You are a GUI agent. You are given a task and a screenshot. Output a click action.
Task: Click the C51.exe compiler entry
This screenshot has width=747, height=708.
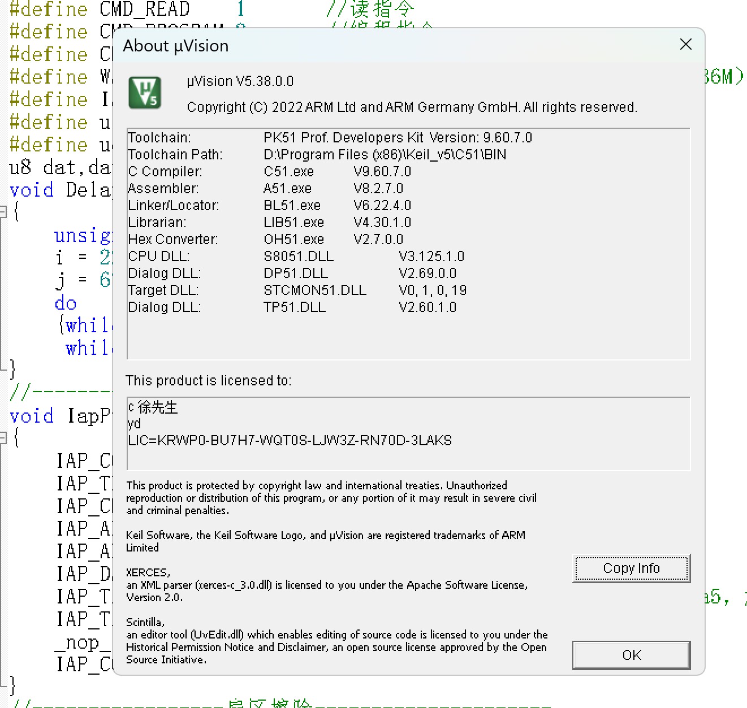click(288, 172)
